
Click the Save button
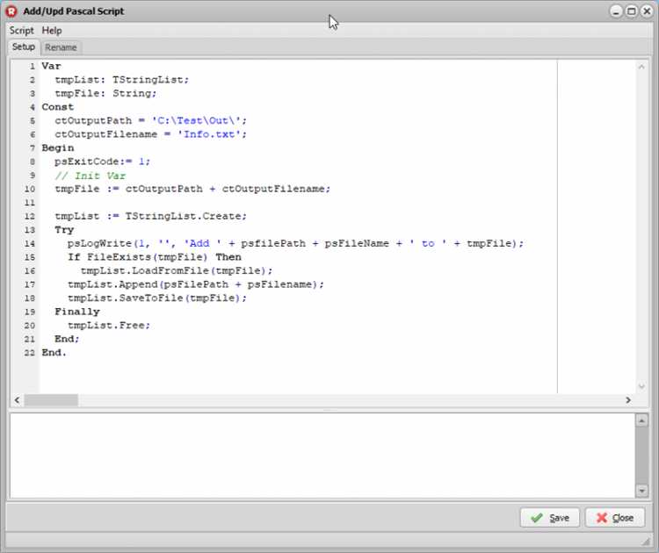point(550,518)
